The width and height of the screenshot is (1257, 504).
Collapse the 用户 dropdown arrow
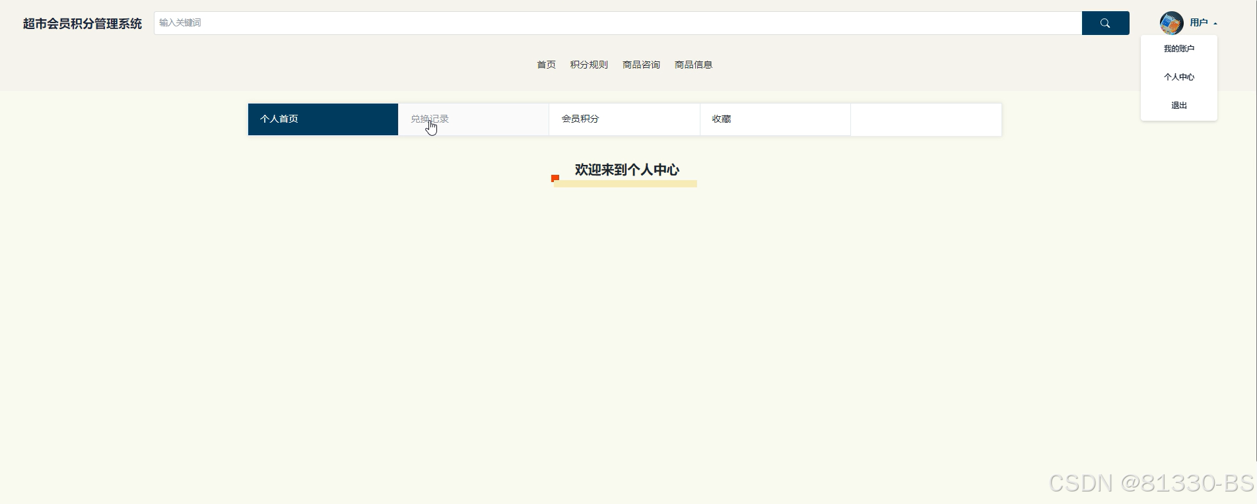1215,24
